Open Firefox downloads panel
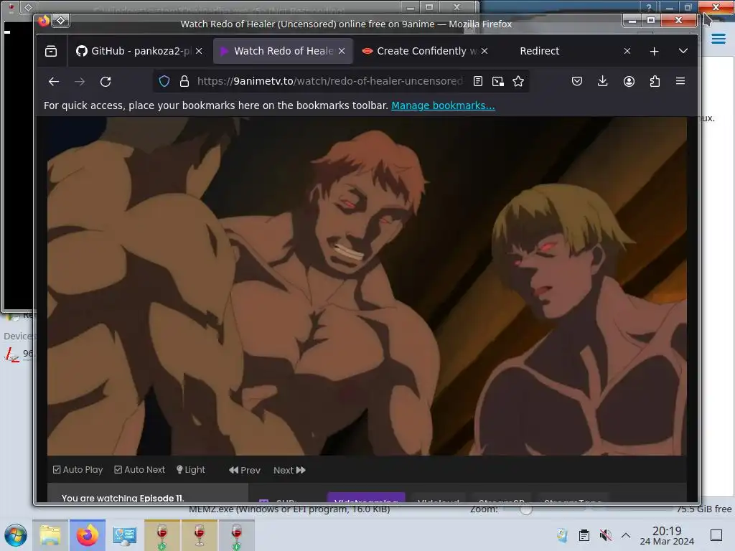Image resolution: width=735 pixels, height=551 pixels. pyautogui.click(x=603, y=82)
